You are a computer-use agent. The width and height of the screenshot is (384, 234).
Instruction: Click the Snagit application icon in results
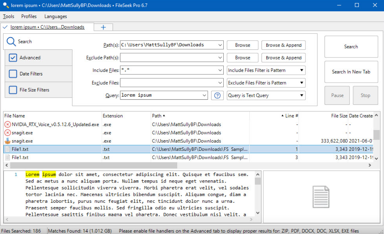7,141
